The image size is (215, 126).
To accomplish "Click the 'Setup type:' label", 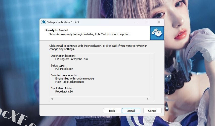I will click(58, 65).
